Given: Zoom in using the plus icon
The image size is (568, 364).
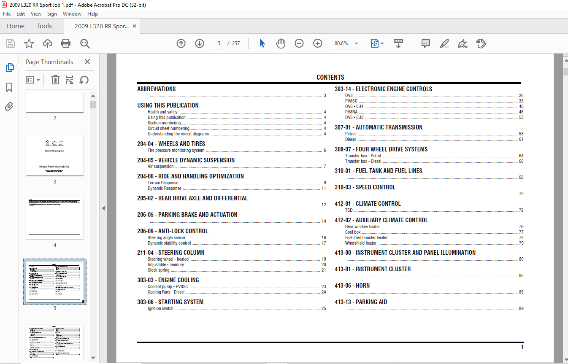Looking at the screenshot, I should [x=318, y=43].
